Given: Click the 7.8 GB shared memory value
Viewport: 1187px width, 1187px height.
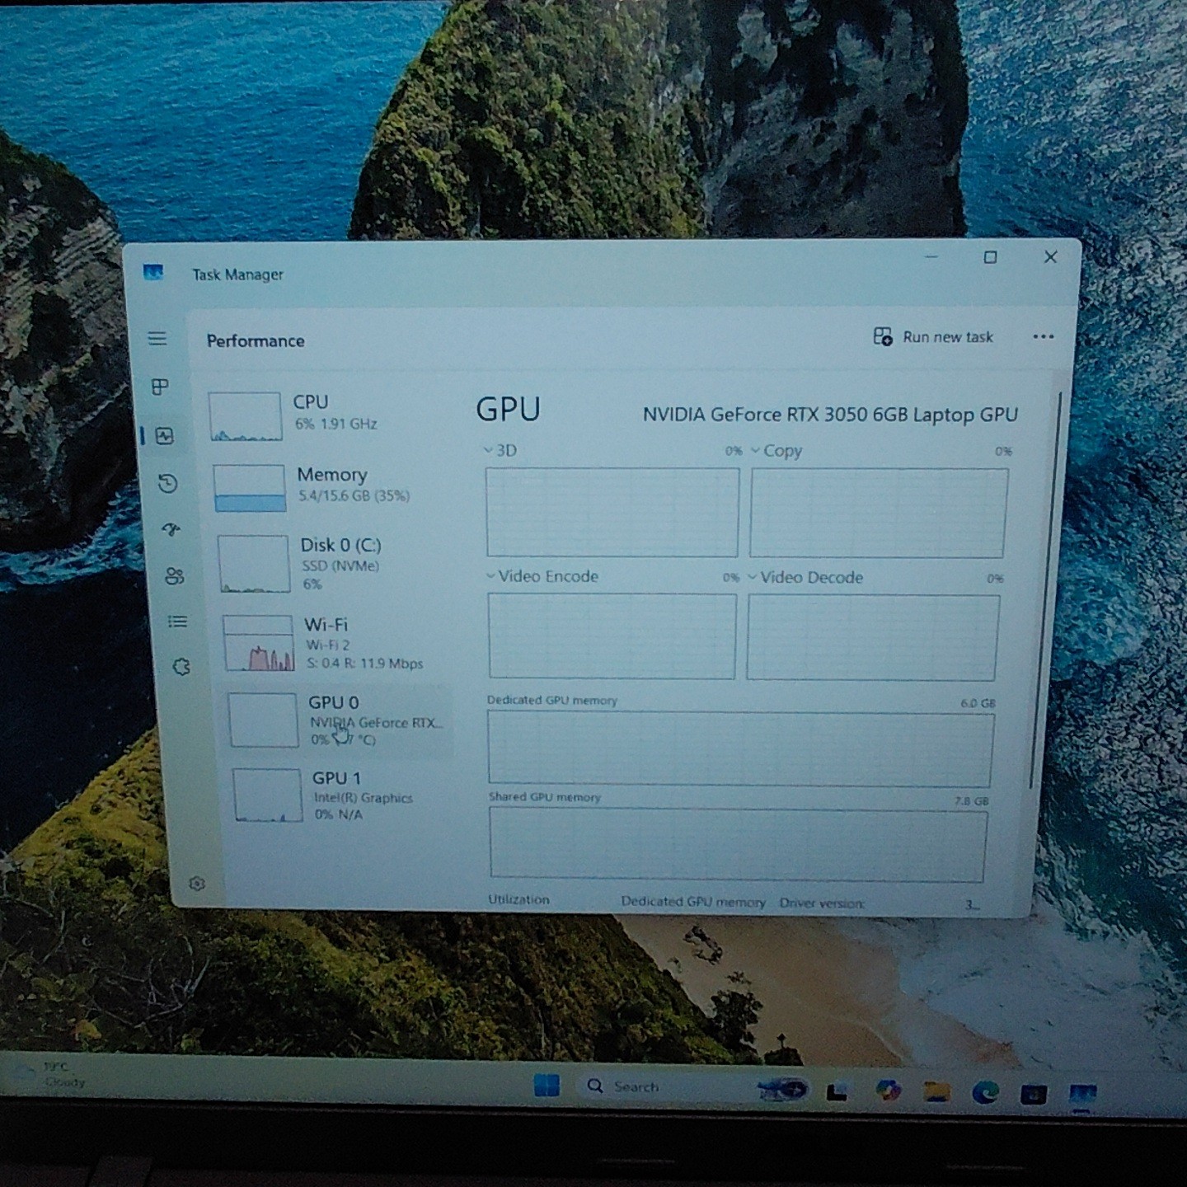Looking at the screenshot, I should coord(971,800).
